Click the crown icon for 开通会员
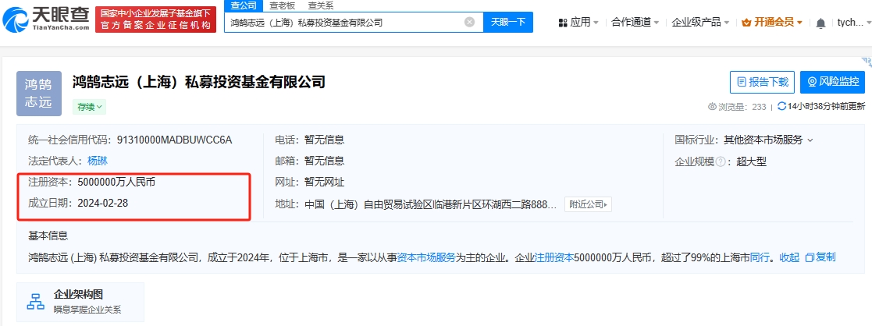This screenshot has width=872, height=326. [746, 23]
